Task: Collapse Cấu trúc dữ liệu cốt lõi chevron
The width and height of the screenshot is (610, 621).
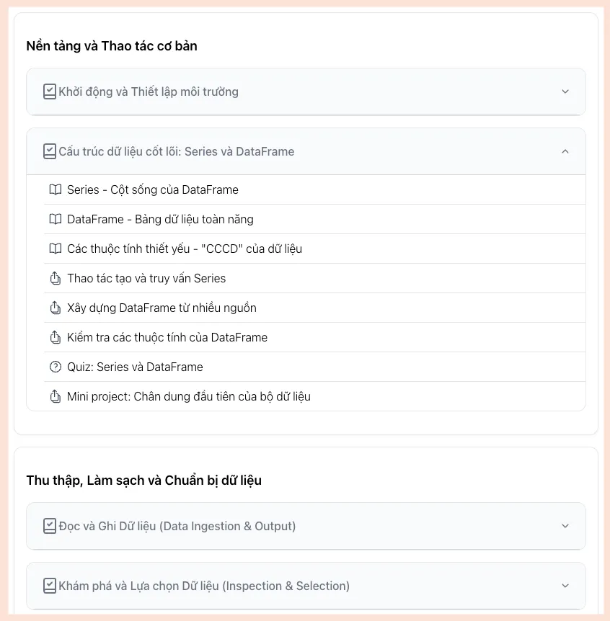Action: (x=565, y=151)
